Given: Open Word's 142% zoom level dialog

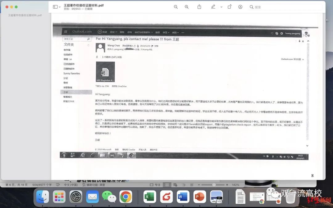Looking at the screenshot, I should tap(236, 185).
